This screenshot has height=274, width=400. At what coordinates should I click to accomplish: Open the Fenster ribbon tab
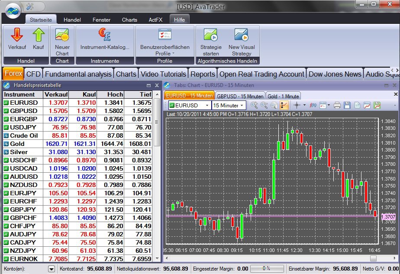102,19
